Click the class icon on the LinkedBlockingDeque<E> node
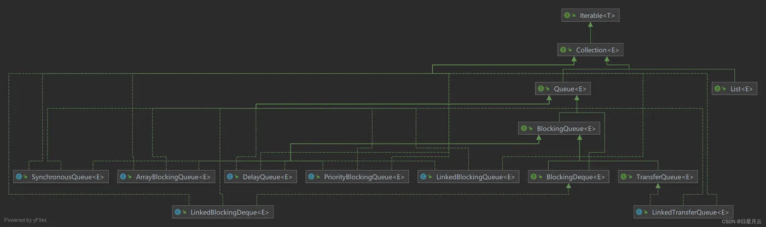 click(x=177, y=212)
